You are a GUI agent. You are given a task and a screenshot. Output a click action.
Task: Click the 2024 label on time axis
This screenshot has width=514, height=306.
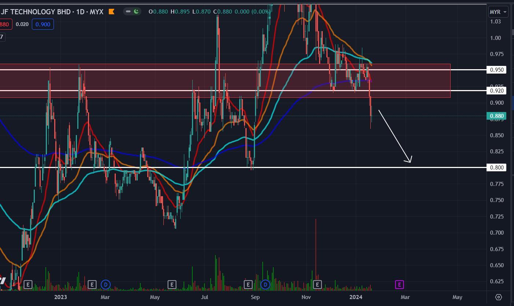(x=356, y=297)
